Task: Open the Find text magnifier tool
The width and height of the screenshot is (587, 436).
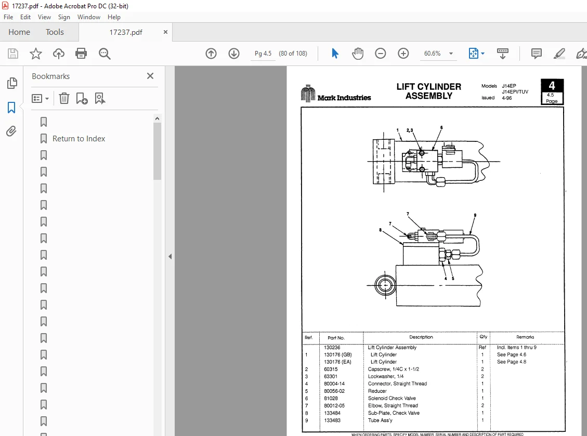Action: coord(105,54)
